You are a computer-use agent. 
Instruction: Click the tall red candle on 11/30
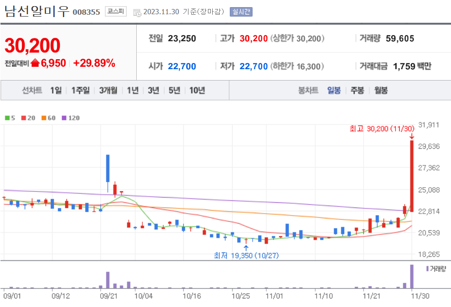click(x=412, y=176)
